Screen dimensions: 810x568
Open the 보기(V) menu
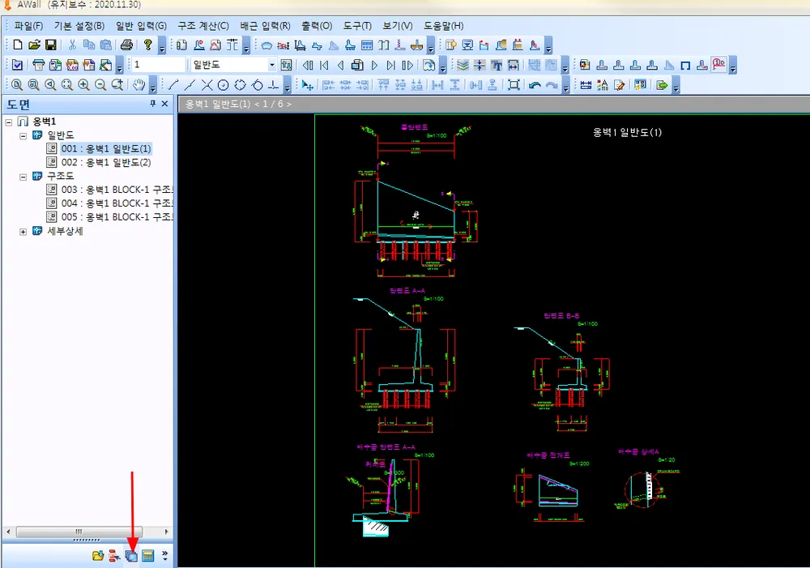coord(398,26)
